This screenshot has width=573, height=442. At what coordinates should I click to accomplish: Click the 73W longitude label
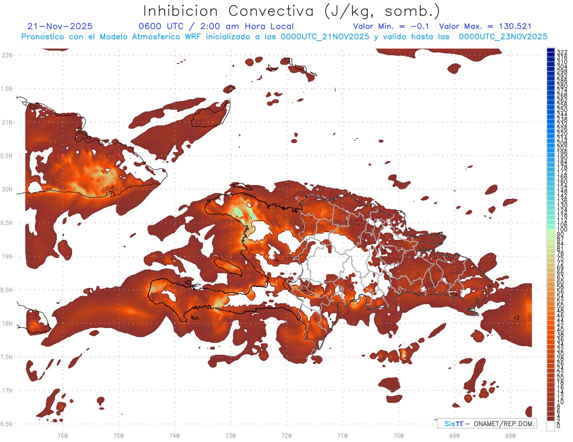pos(231,435)
